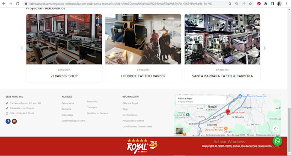Click the padlock site info icon
The width and height of the screenshot is (291, 156).
26,3
